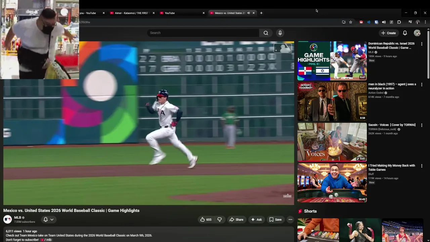Open the MLB channel name link
Screen dimensions: 430x242
click(x=17, y=217)
